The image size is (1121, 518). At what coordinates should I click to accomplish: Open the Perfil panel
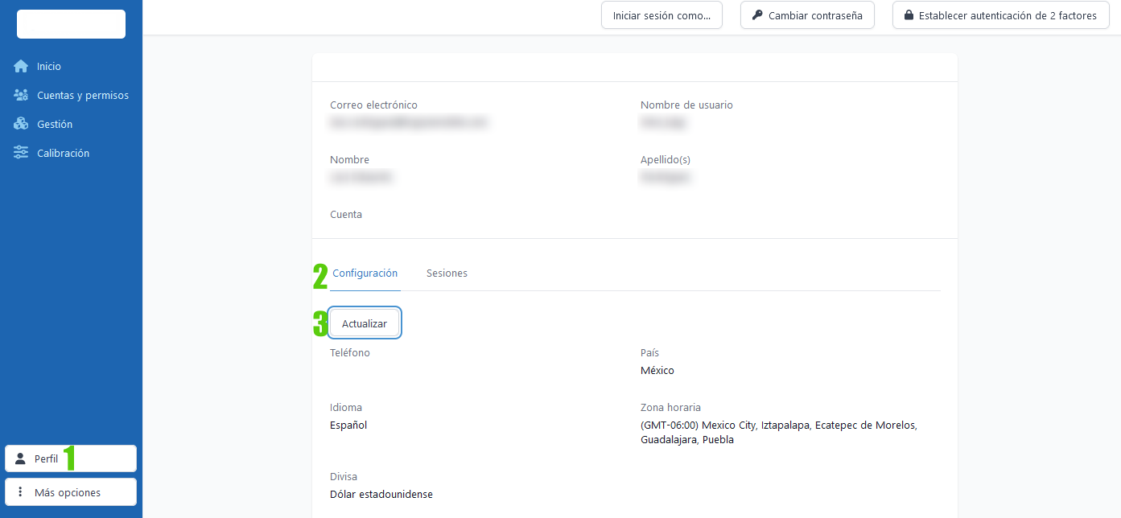[70, 458]
